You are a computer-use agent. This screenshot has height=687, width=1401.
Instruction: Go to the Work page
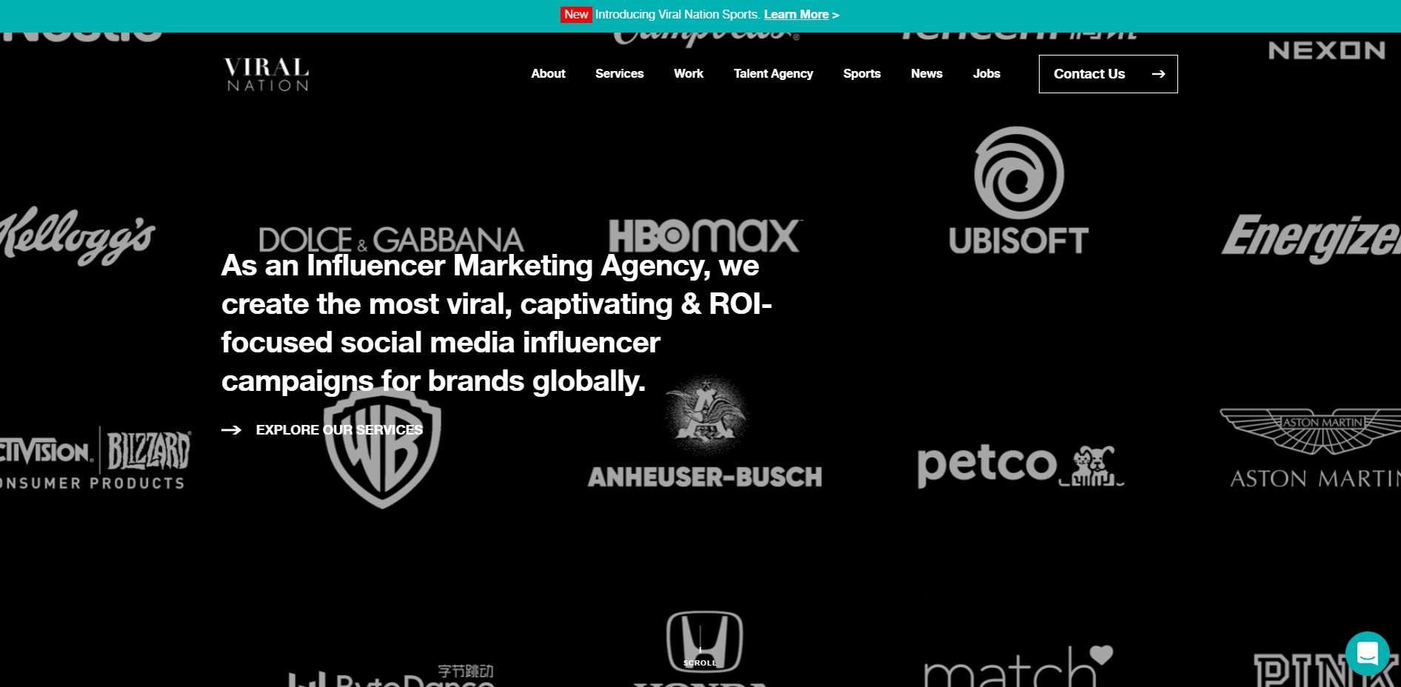coord(689,74)
